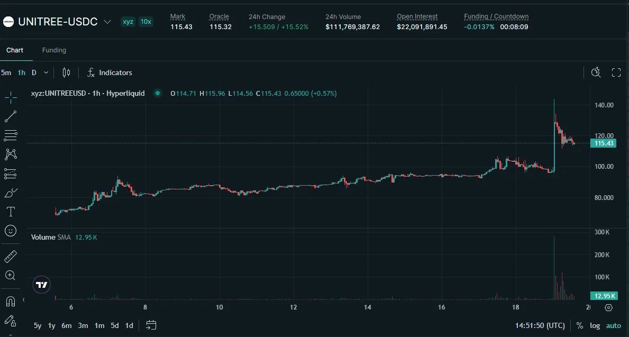Open chart settings gear near time axis
629x337 pixels.
(x=608, y=308)
